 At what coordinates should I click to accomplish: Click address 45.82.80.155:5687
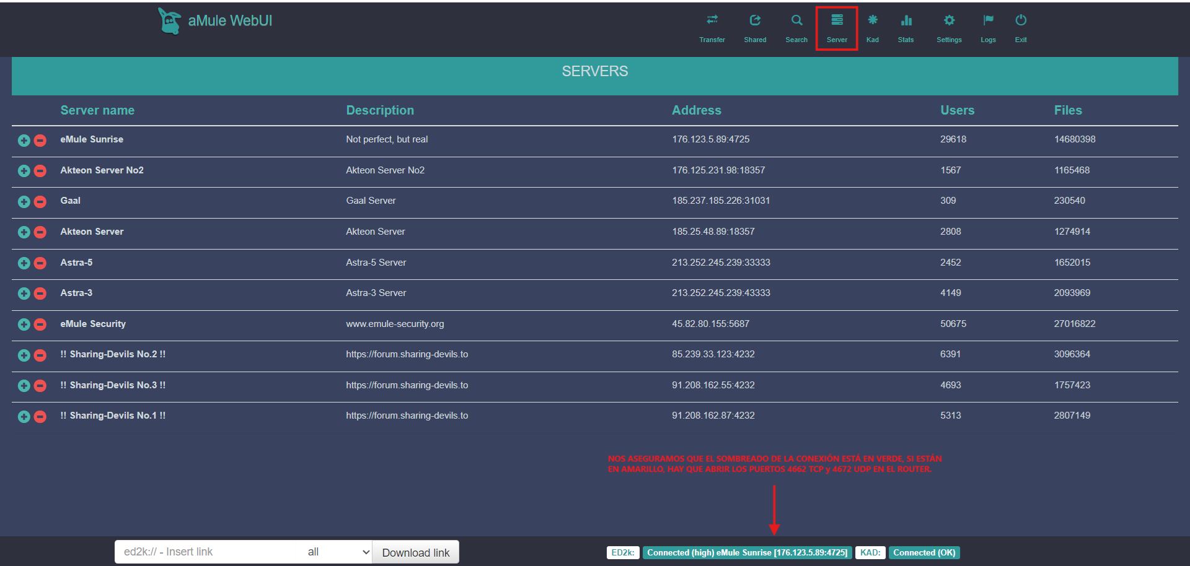[711, 324]
